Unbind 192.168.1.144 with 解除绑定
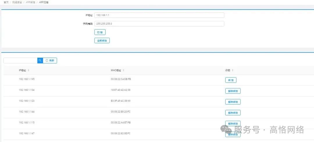The image size is (314, 142). point(233,113)
